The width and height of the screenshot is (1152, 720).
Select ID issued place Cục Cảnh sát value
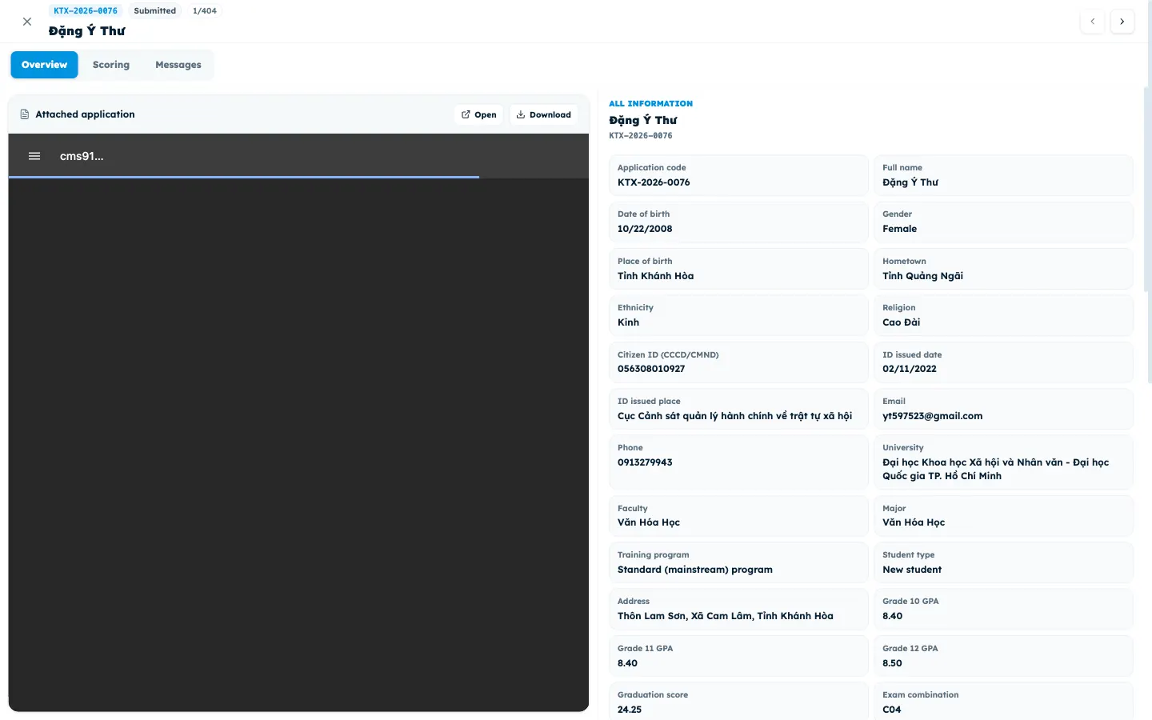[734, 416]
